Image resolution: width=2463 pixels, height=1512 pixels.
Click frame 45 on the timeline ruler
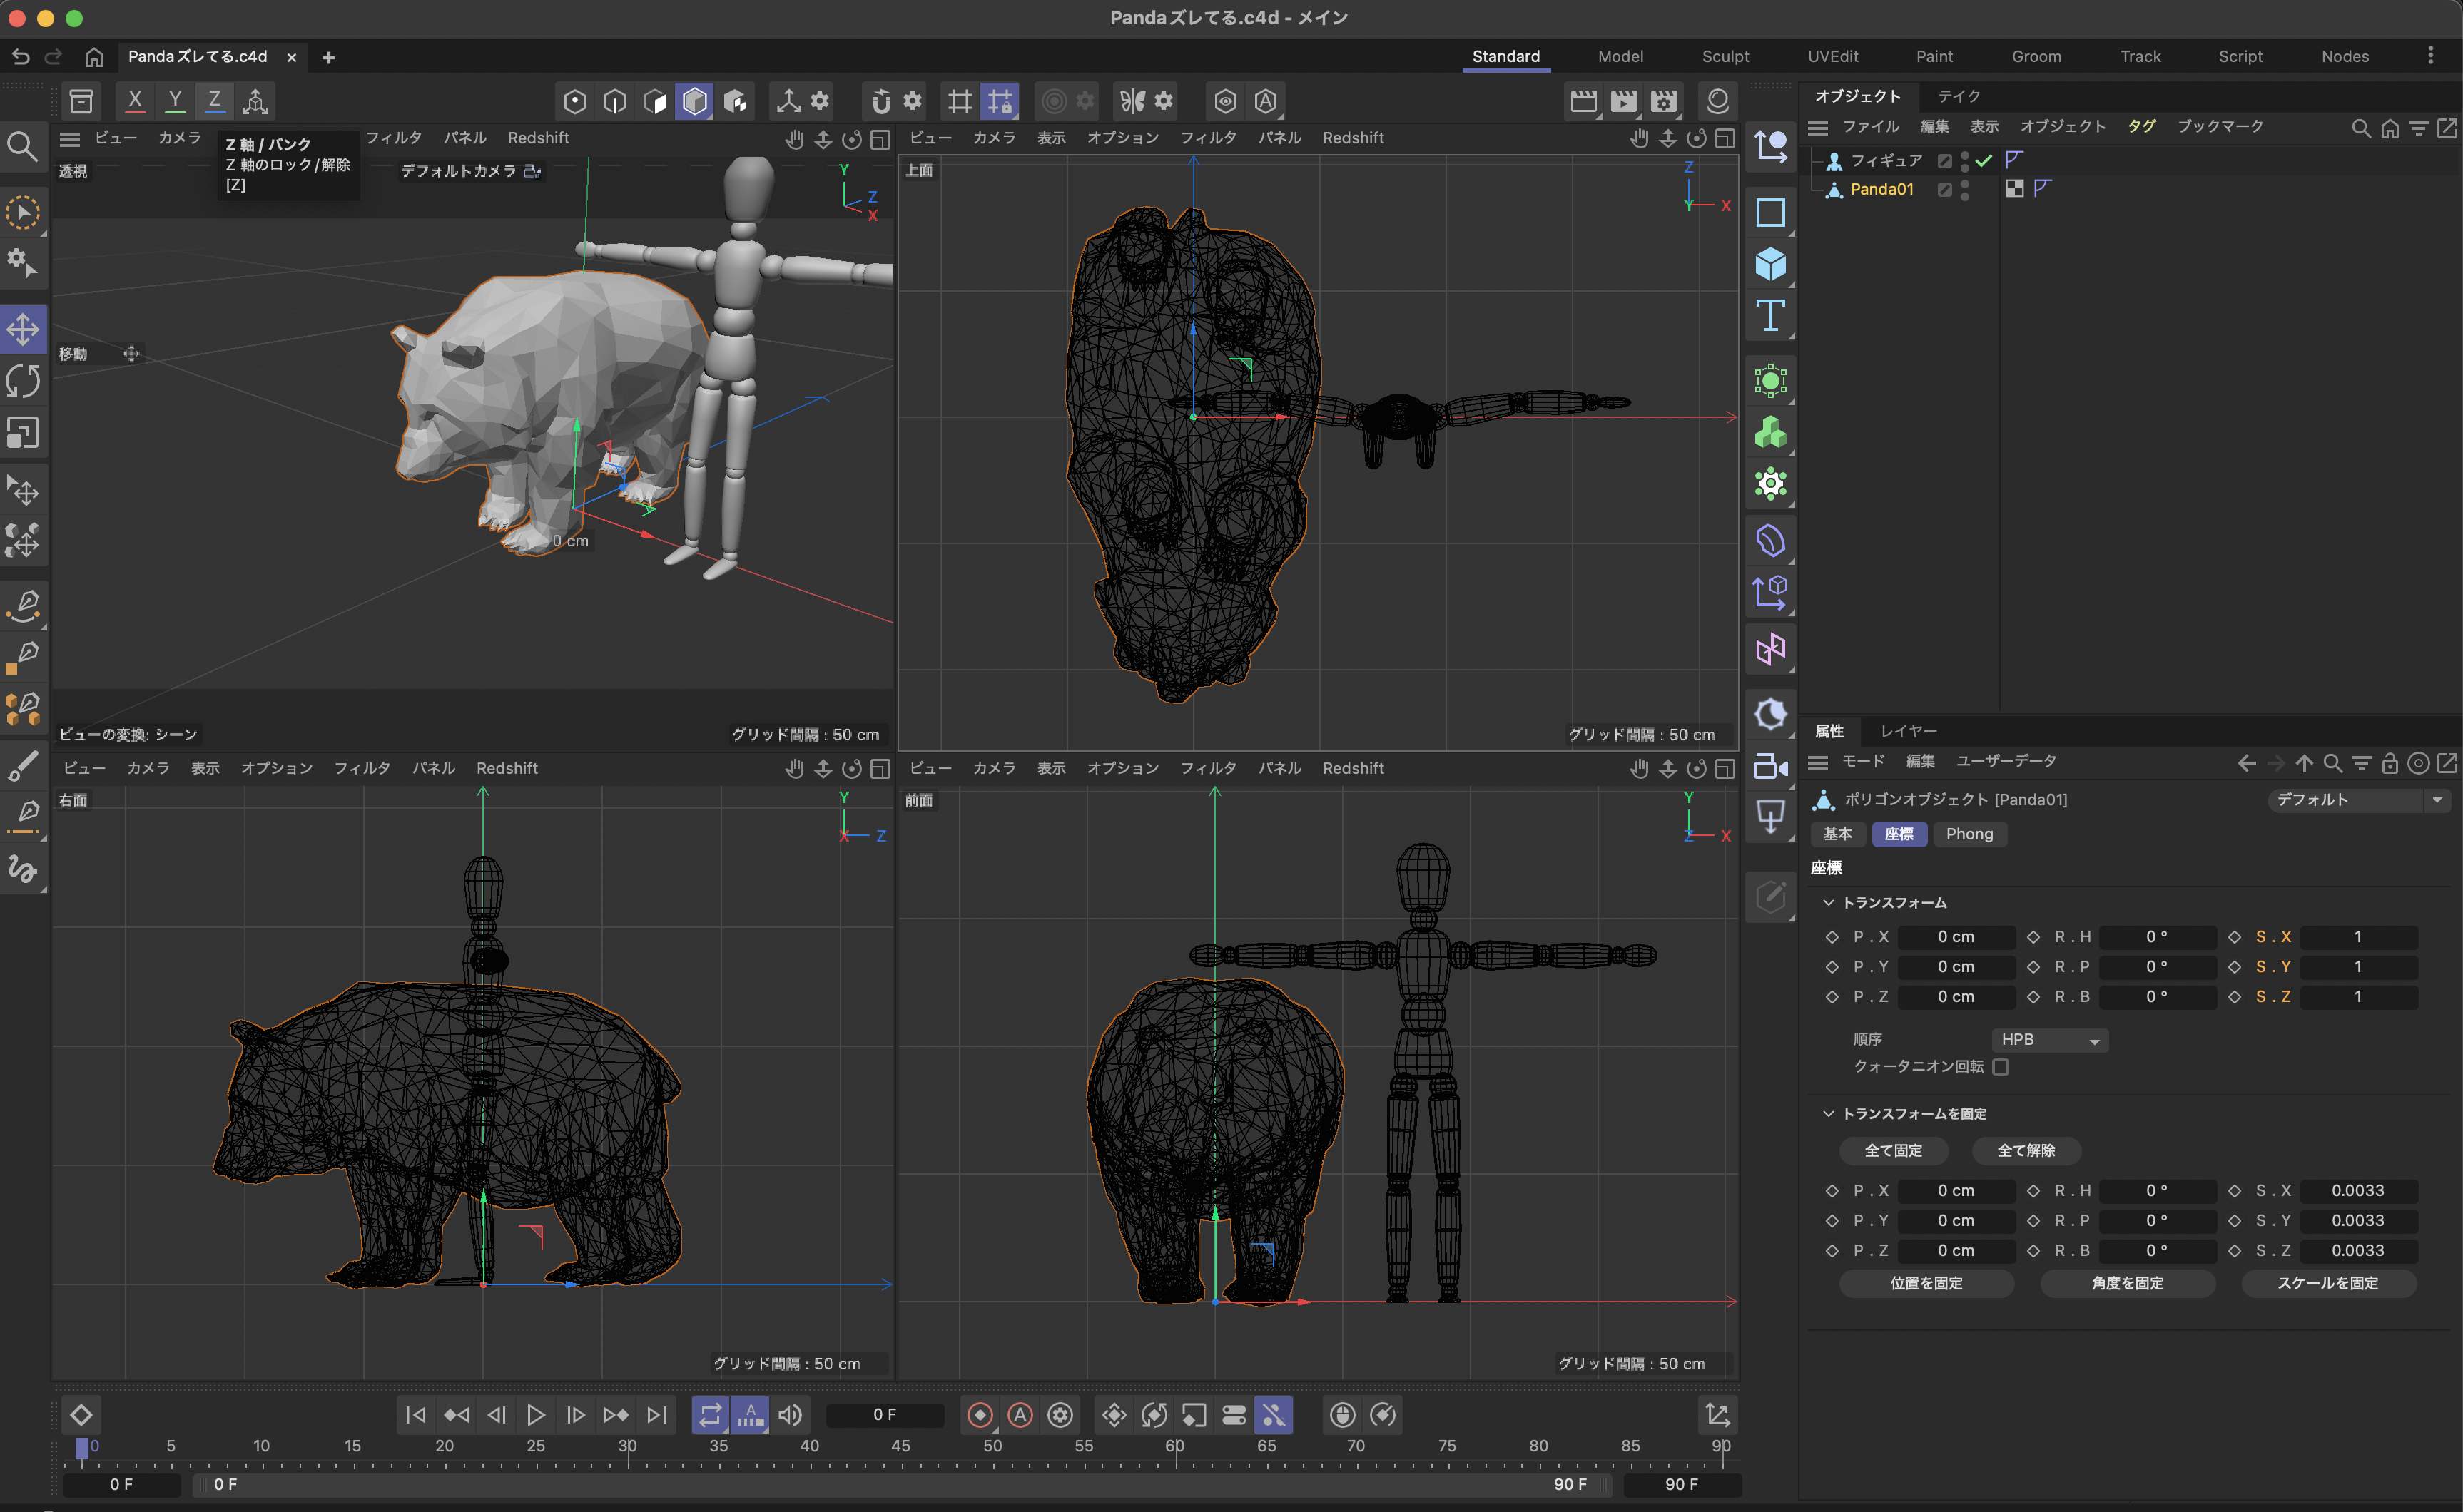900,1446
